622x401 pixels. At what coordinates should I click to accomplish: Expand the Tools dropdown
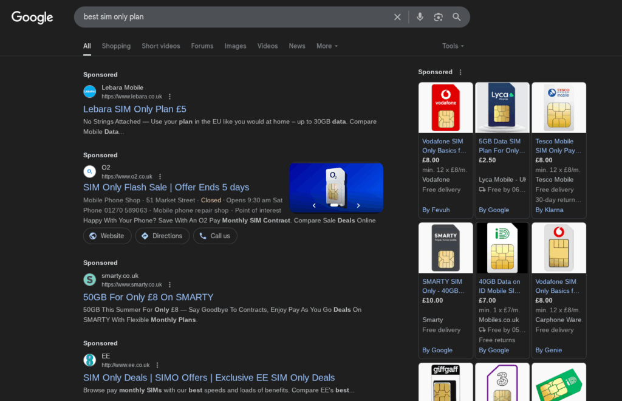(453, 46)
